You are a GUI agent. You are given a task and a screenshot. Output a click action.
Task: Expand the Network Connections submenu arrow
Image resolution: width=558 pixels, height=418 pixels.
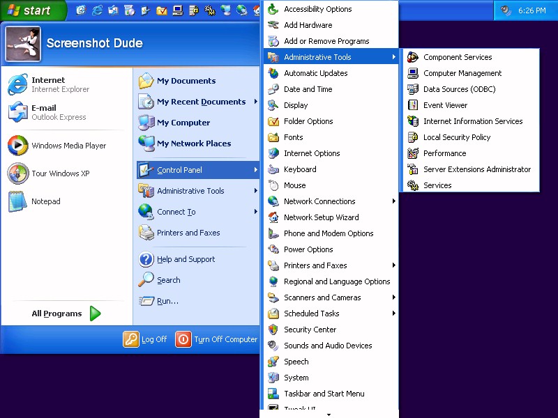tap(394, 201)
